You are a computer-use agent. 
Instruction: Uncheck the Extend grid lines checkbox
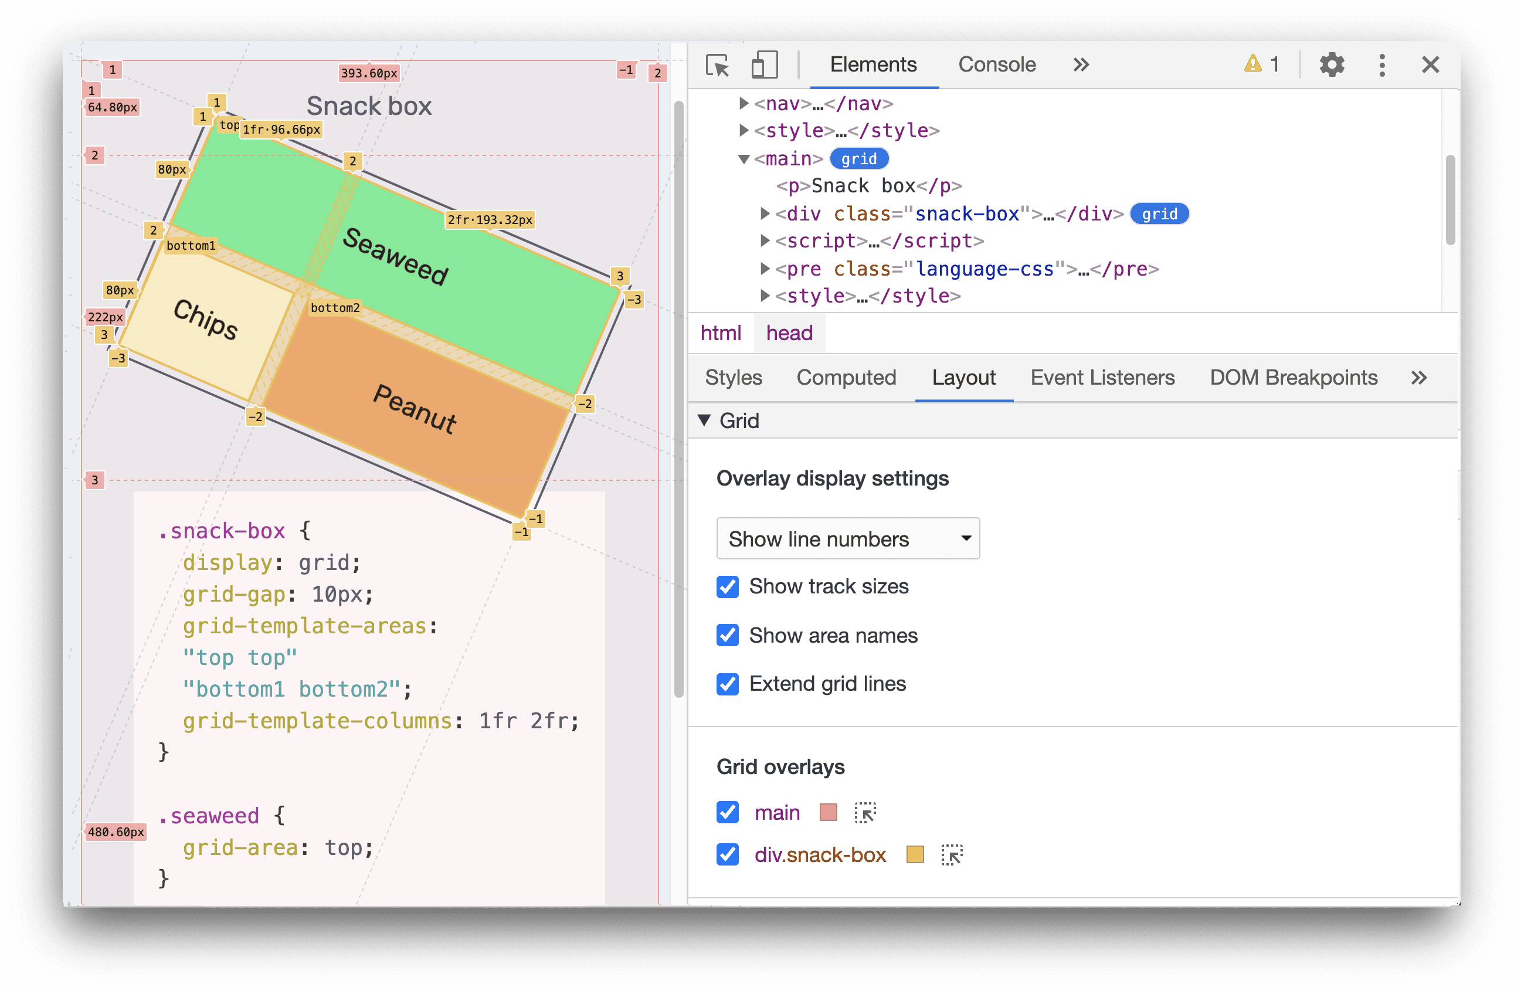click(728, 684)
